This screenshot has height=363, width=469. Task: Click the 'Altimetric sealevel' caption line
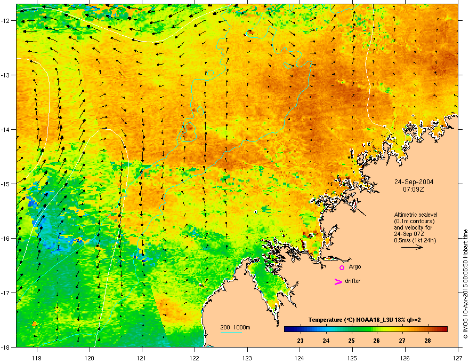416,215
